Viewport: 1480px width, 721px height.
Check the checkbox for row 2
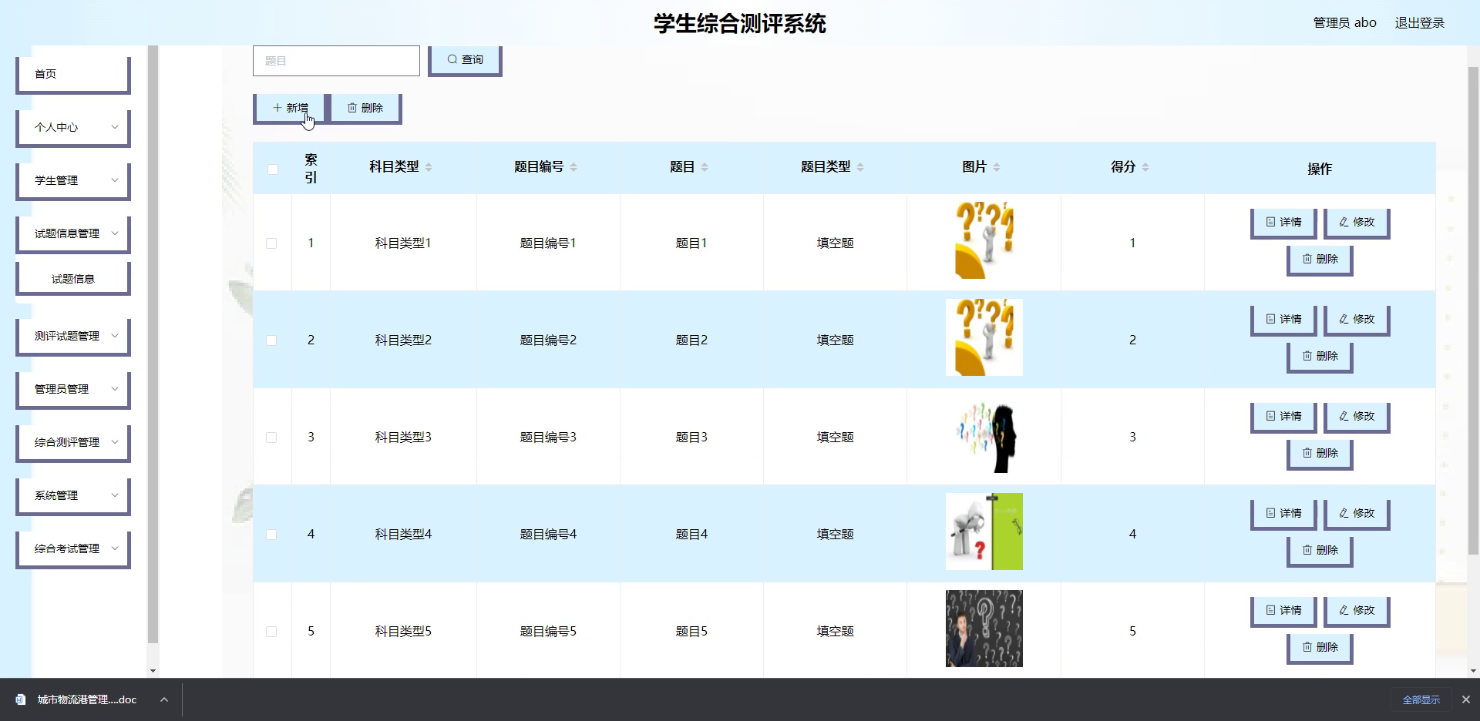[271, 340]
